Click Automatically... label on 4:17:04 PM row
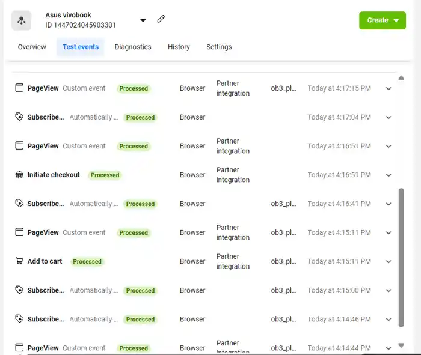Screen dimensions: 421x355 94,117
